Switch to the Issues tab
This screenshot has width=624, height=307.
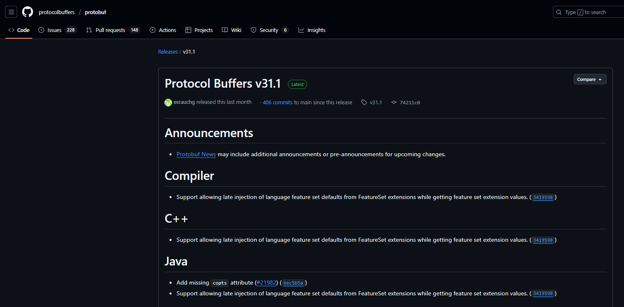57,30
